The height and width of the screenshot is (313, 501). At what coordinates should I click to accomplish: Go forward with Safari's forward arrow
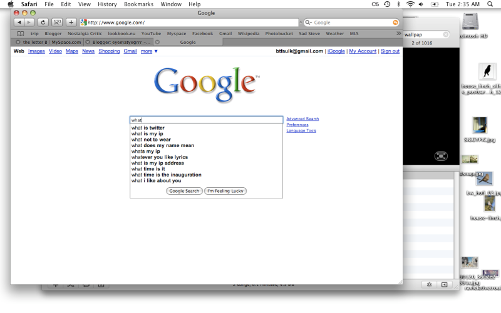click(x=29, y=23)
